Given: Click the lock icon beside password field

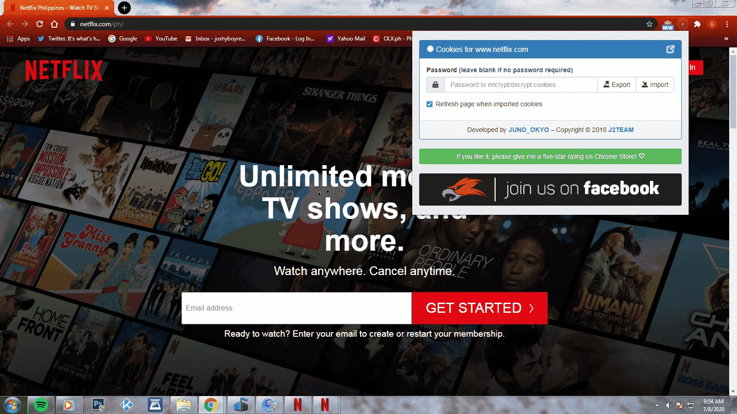Looking at the screenshot, I should [436, 85].
